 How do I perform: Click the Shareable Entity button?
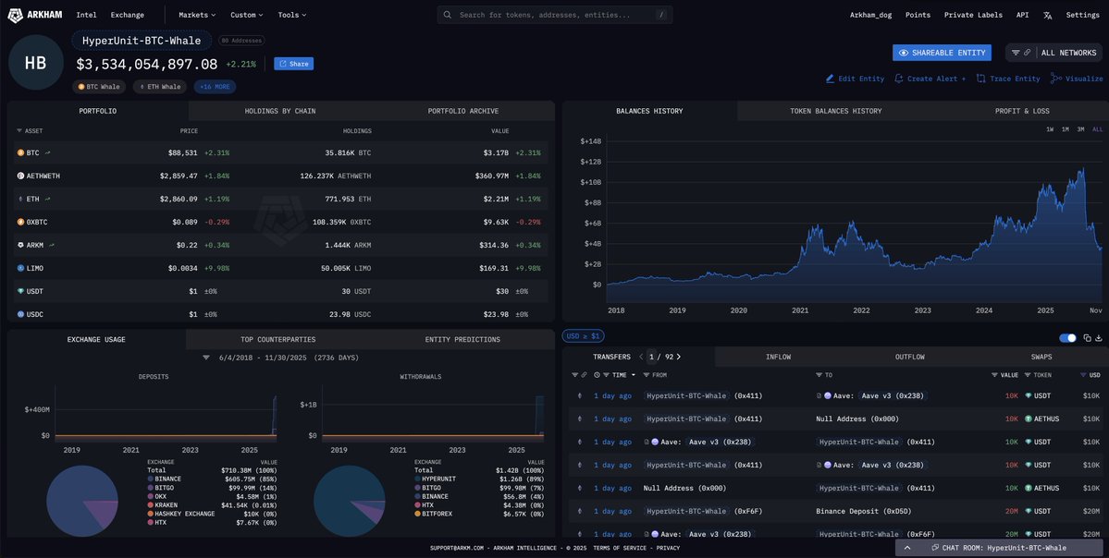point(942,53)
